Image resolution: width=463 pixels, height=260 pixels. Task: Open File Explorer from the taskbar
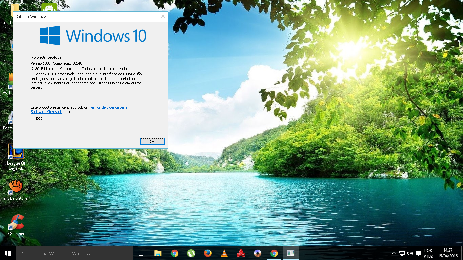tap(158, 253)
